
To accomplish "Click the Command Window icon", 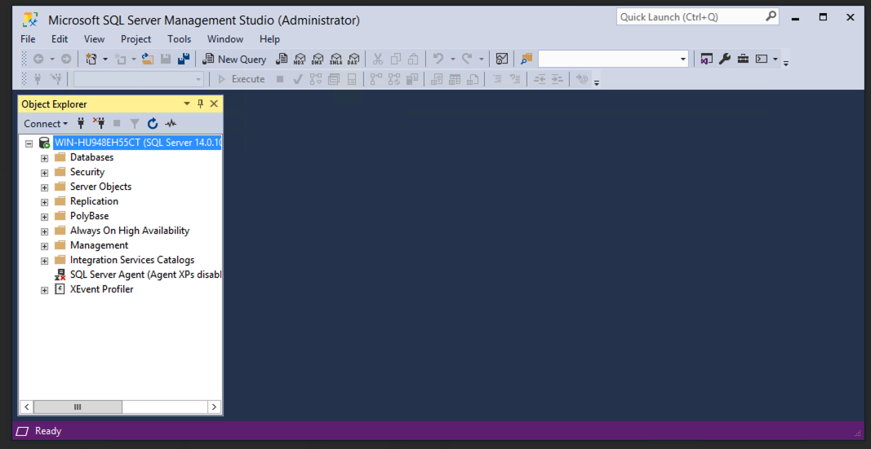I will click(x=762, y=59).
